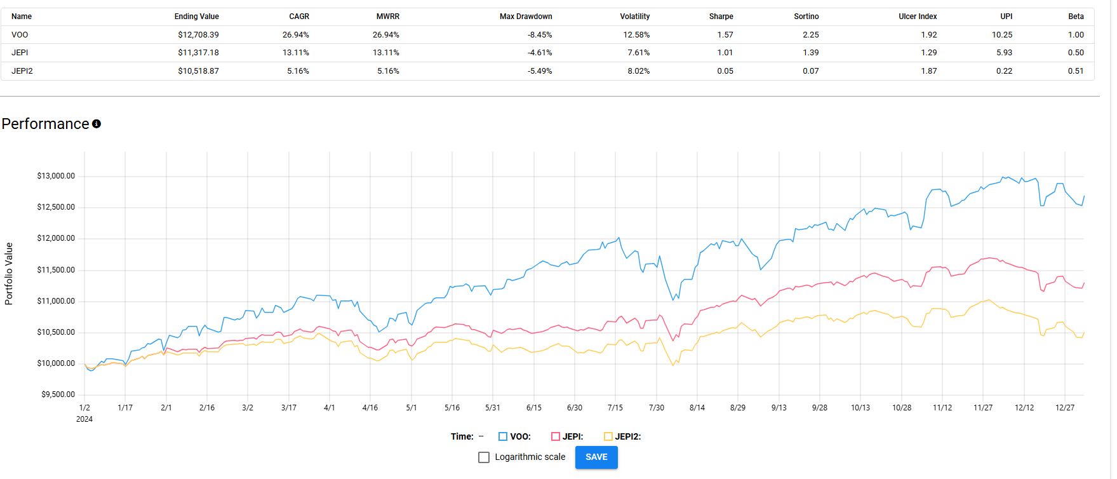Screen dimensions: 1117x479
Task: Click the 7/15 x-axis date label
Action: point(615,408)
